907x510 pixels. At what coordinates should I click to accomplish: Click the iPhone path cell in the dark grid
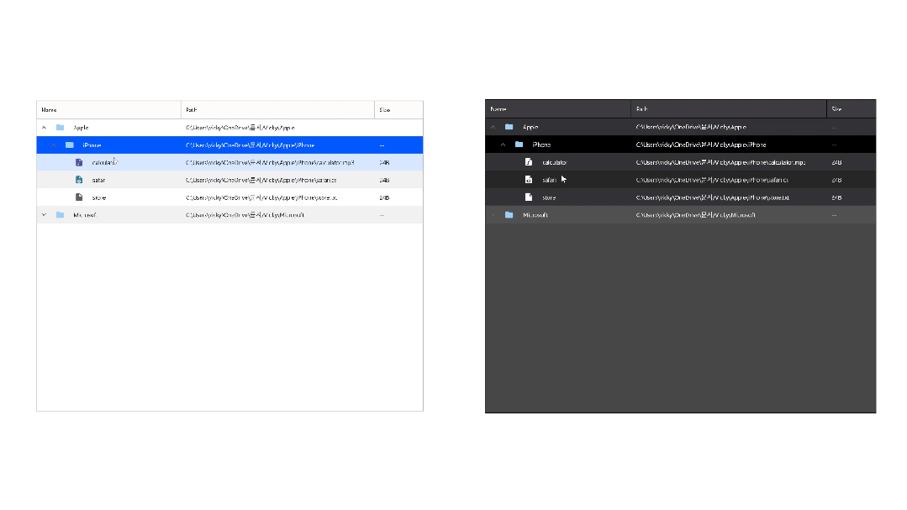pos(729,145)
